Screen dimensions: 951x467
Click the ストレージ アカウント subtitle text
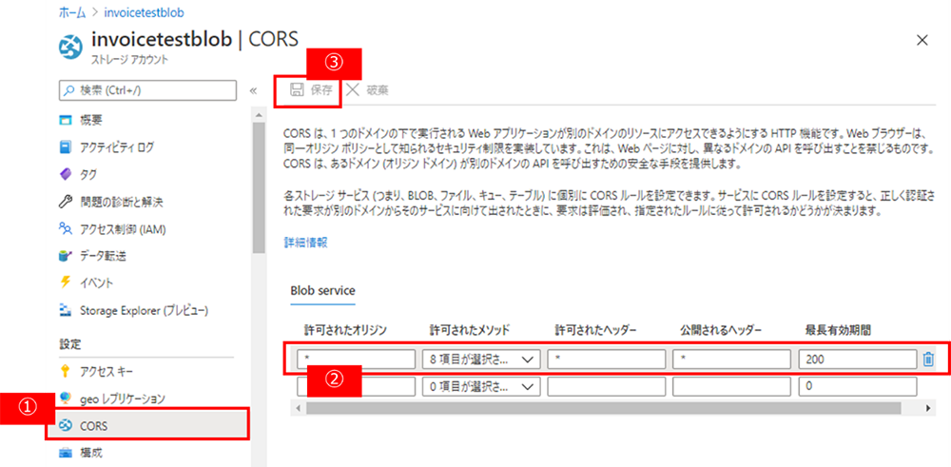[129, 60]
